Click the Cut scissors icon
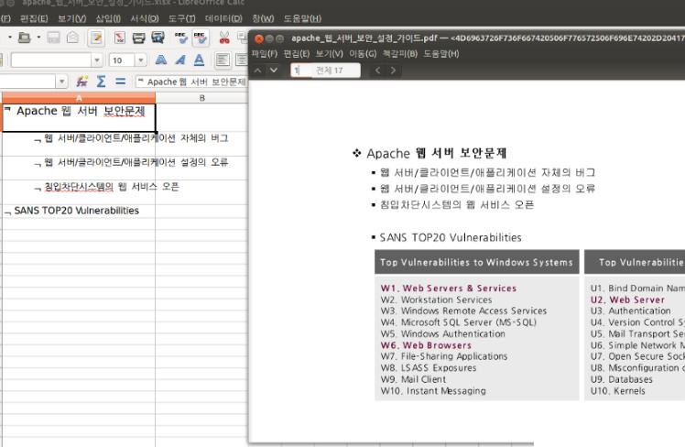The height and width of the screenshot is (447, 685). (x=224, y=38)
